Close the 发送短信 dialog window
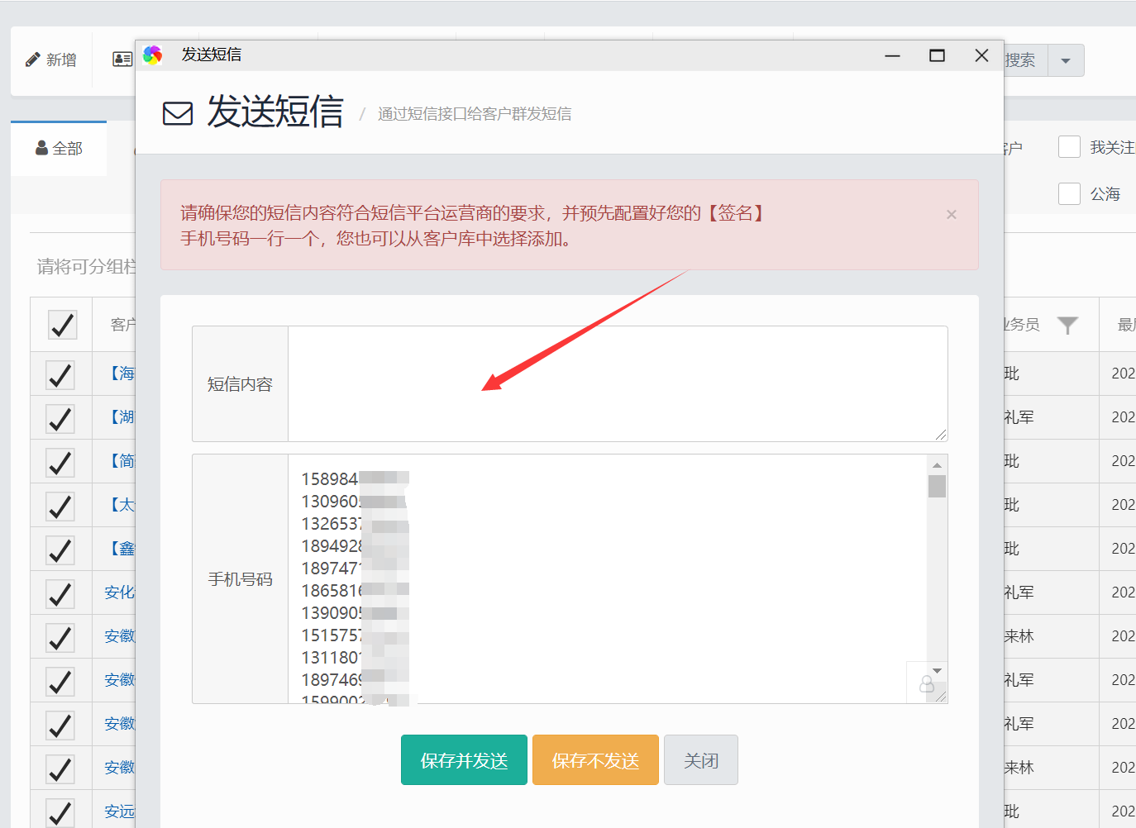The height and width of the screenshot is (828, 1136). tap(981, 55)
